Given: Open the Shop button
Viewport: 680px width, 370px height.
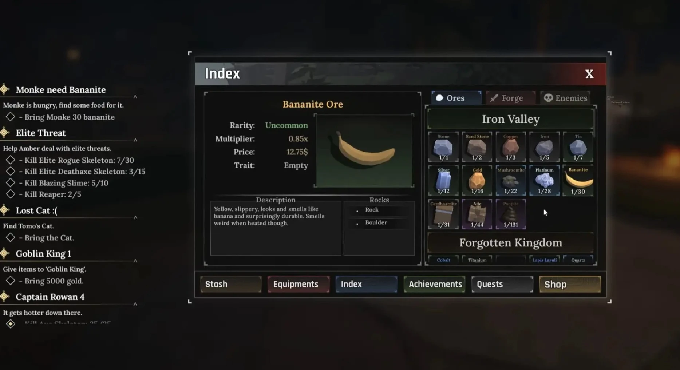Looking at the screenshot, I should 570,284.
